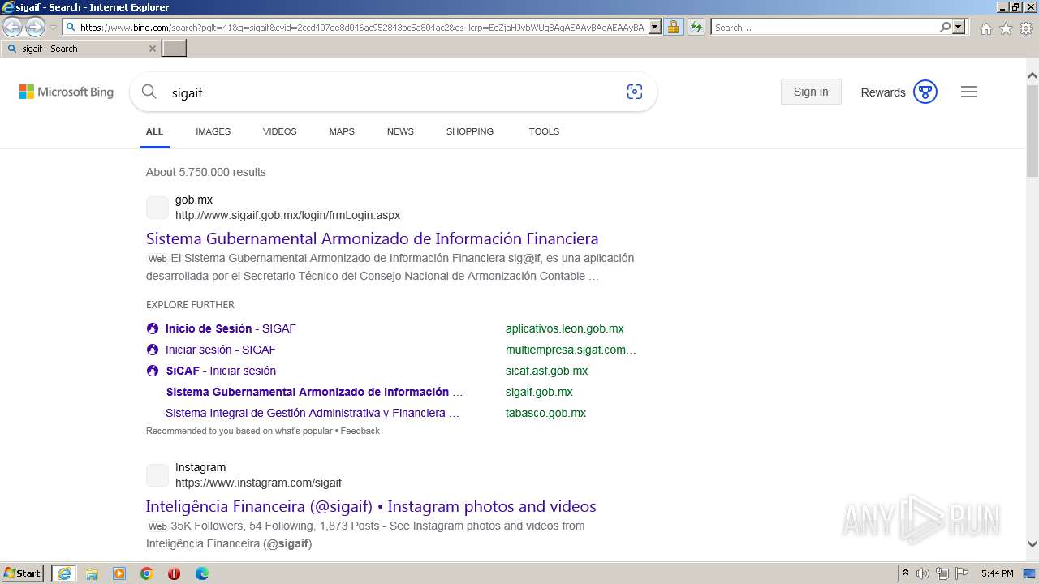Image resolution: width=1039 pixels, height=584 pixels.
Task: Click multiempresa.sigaf.com domain text
Action: tap(571, 350)
